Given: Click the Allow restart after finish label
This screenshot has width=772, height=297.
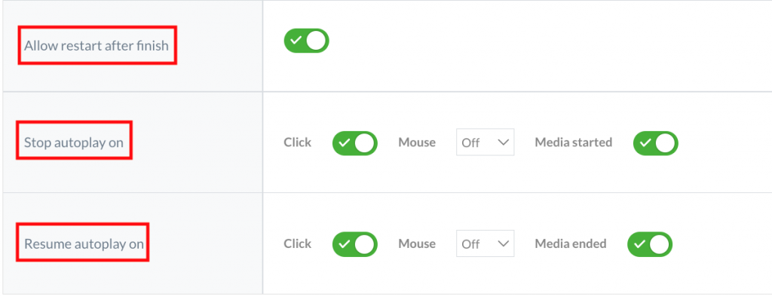Looking at the screenshot, I should point(96,46).
